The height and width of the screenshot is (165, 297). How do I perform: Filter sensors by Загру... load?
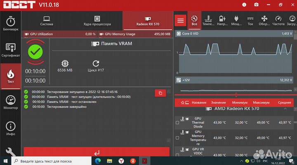tap(292, 21)
